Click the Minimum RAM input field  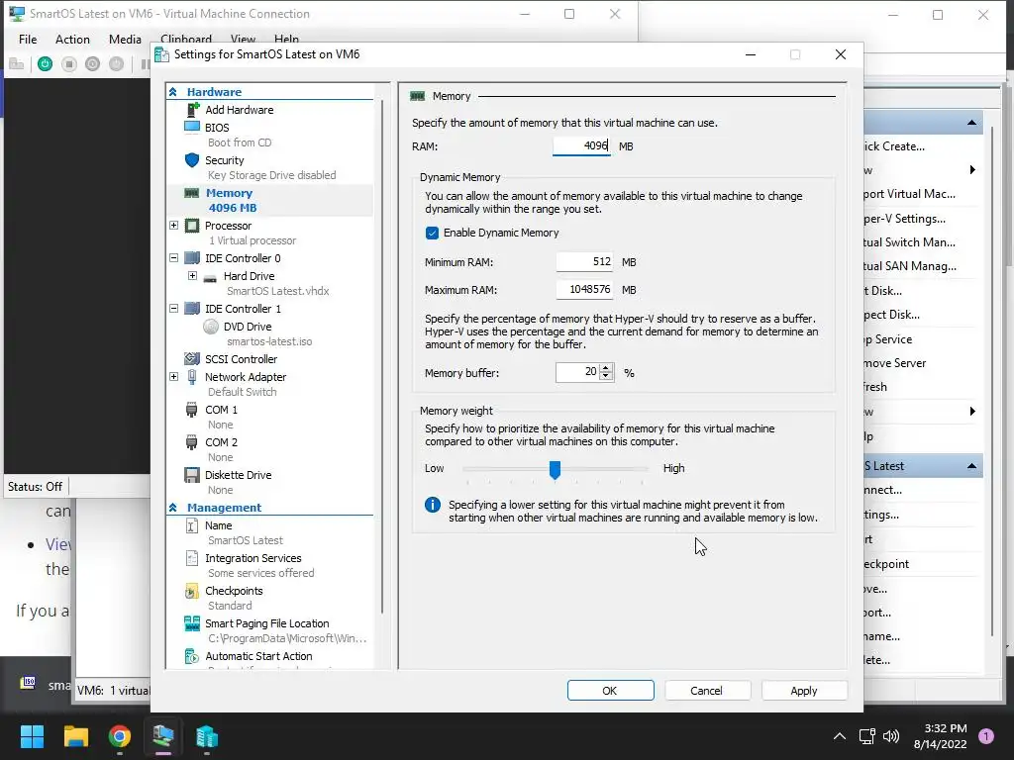(584, 261)
